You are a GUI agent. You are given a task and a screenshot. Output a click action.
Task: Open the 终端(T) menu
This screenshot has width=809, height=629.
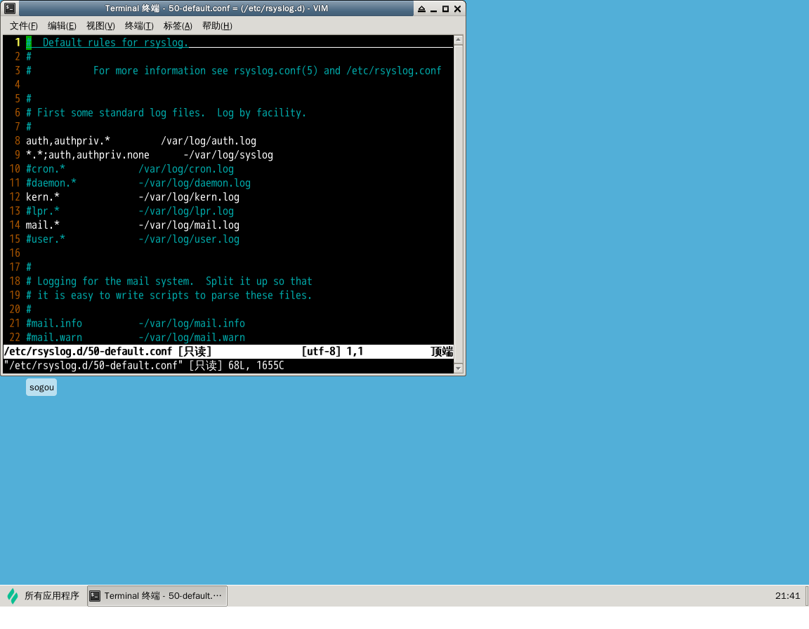(139, 26)
